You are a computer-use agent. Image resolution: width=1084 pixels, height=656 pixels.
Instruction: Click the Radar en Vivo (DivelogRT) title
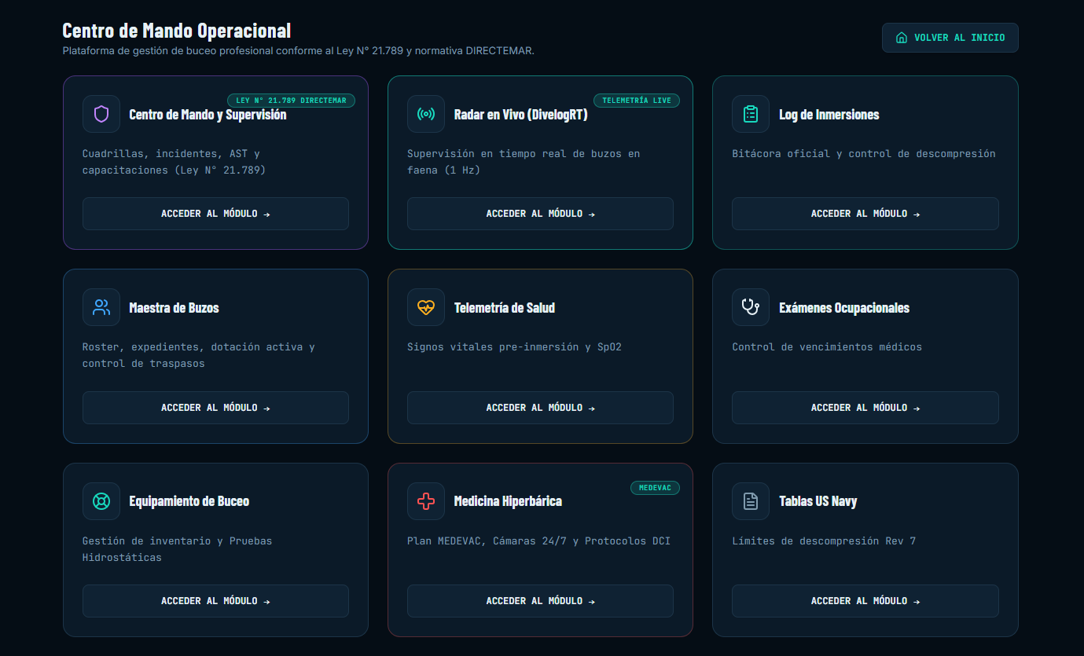click(x=520, y=115)
